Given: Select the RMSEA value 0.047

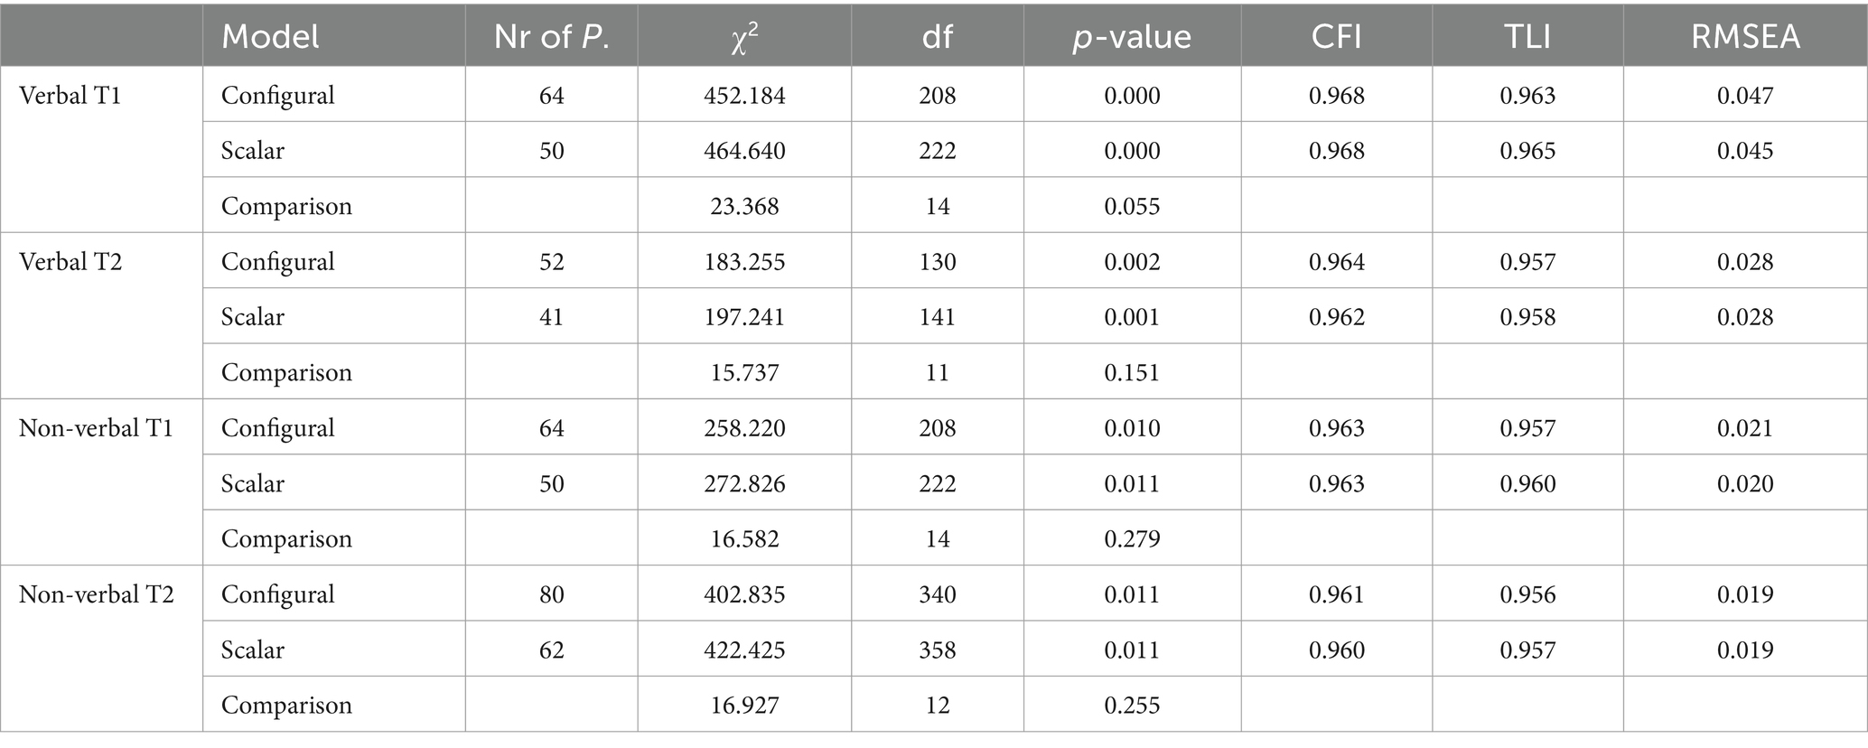Looking at the screenshot, I should point(1745,95).
